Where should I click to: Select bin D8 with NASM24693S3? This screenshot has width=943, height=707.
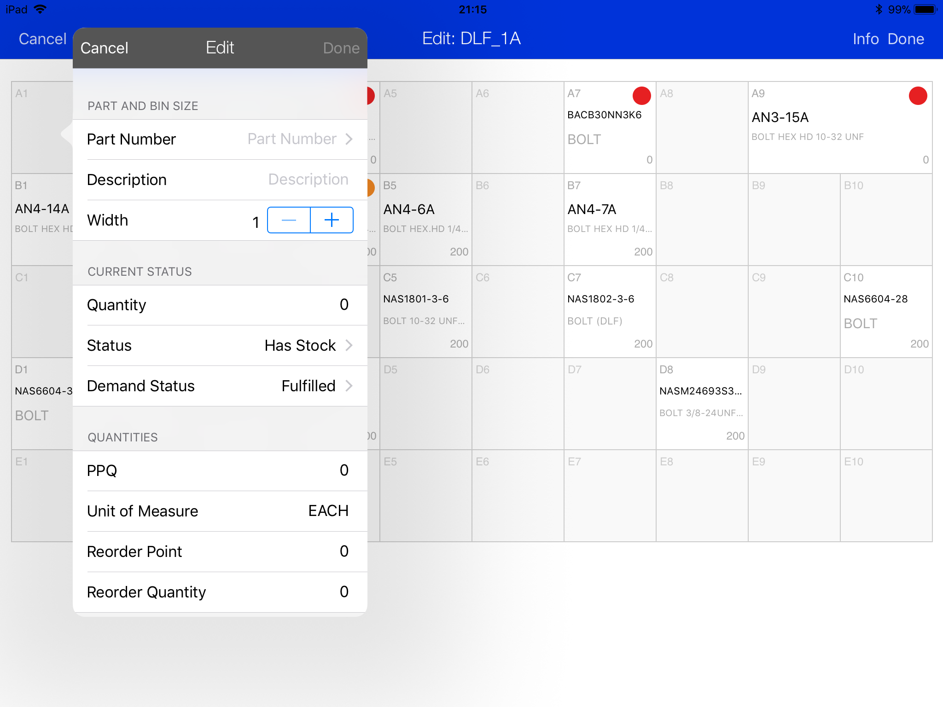point(702,404)
